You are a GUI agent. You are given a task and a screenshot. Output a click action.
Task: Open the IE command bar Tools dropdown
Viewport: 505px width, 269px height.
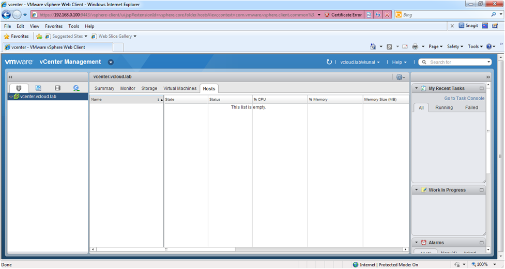tap(475, 46)
